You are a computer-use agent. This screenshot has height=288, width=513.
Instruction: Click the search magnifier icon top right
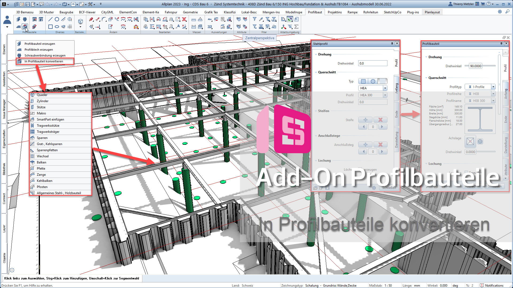tap(507, 12)
